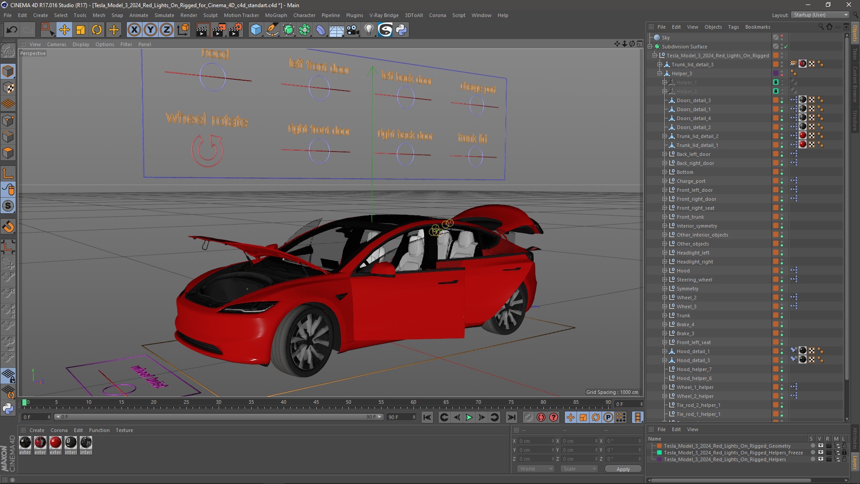Image resolution: width=860 pixels, height=484 pixels.
Task: Toggle Subdivision Surface enable checkmark
Action: point(786,47)
